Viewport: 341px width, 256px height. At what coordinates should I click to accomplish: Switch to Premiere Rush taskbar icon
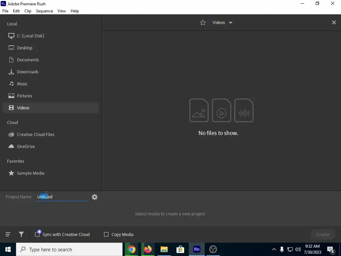click(196, 249)
